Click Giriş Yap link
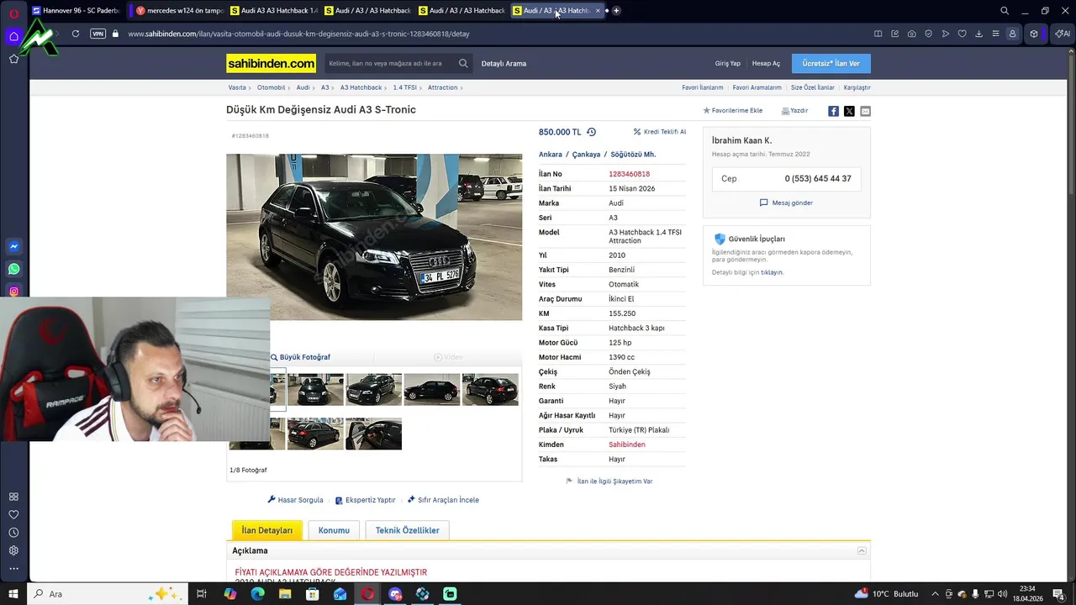 pyautogui.click(x=728, y=64)
